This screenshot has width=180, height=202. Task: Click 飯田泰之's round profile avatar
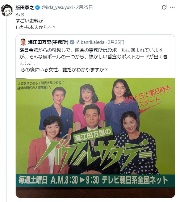coord(7,10)
